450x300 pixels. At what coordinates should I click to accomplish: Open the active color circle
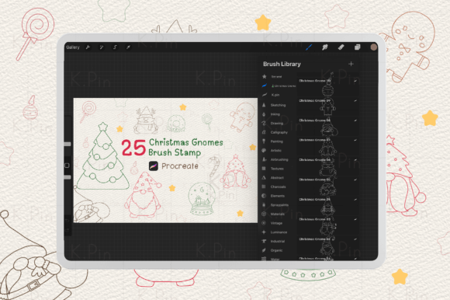373,47
